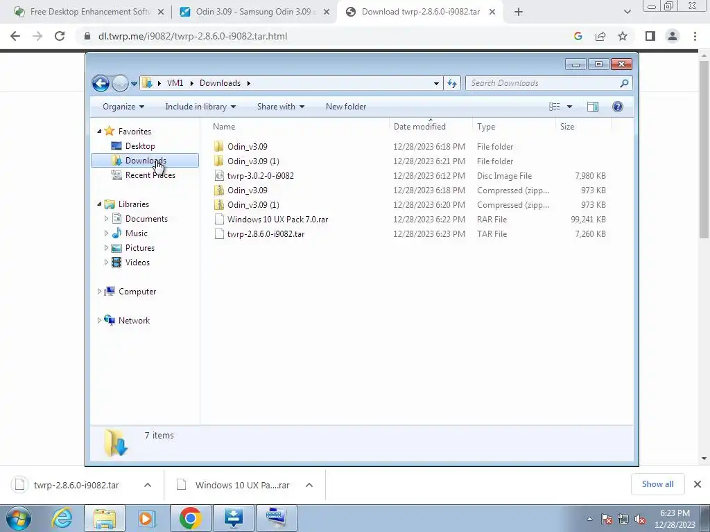Image resolution: width=710 pixels, height=532 pixels.
Task: Open the Include in library menu
Action: click(200, 107)
